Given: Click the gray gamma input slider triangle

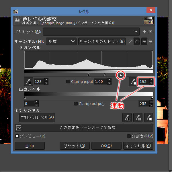Looking at the screenshot, I should (105, 75).
